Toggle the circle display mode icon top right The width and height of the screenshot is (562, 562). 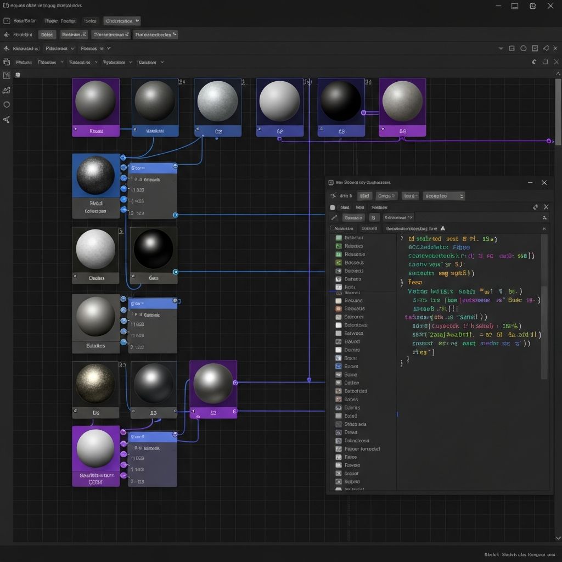(524, 48)
